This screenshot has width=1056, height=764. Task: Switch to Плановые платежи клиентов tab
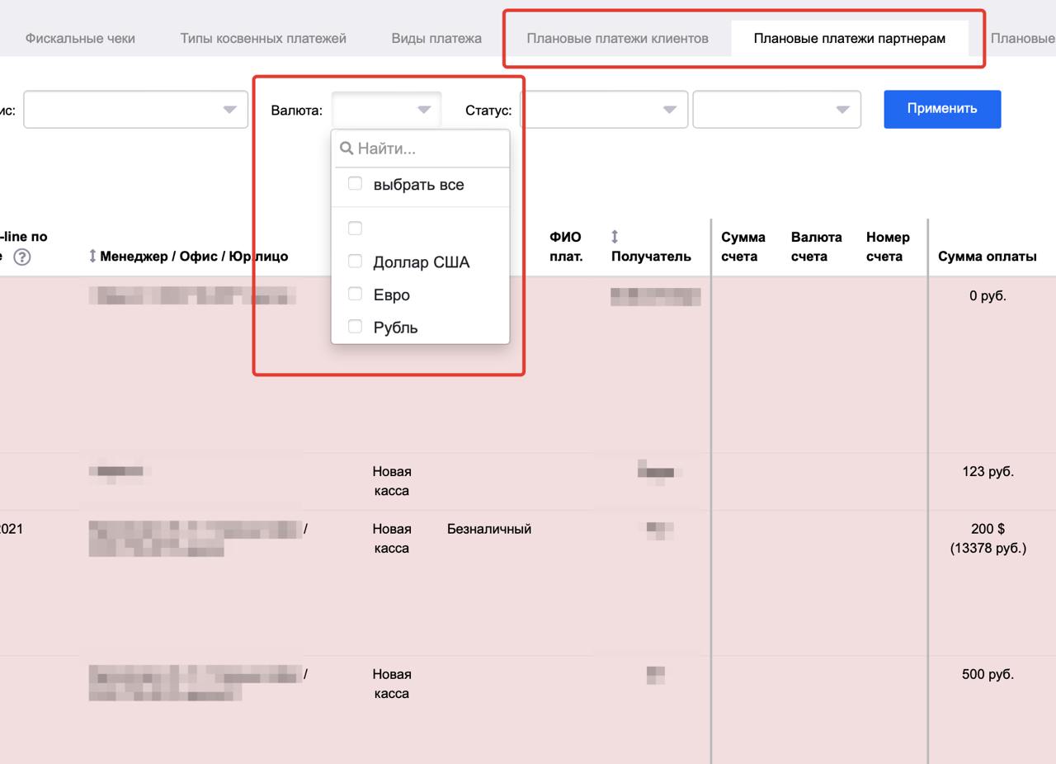pos(617,38)
